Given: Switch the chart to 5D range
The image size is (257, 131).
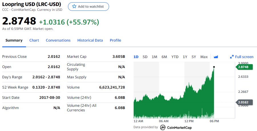Looking at the screenshot, I should click(145, 57).
